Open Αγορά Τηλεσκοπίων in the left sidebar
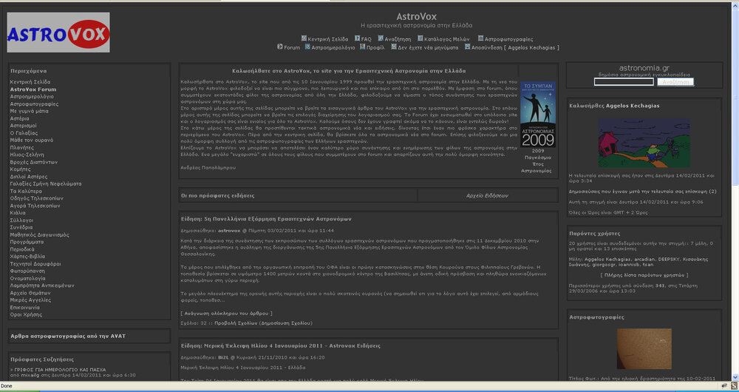 tap(36, 206)
